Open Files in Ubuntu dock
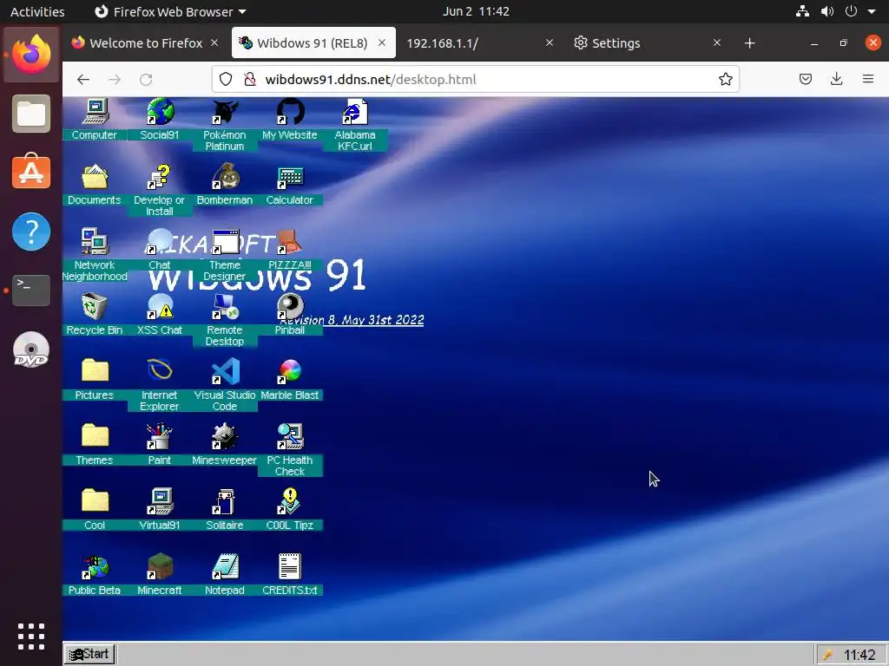Screen dimensions: 889x666 [x=31, y=114]
